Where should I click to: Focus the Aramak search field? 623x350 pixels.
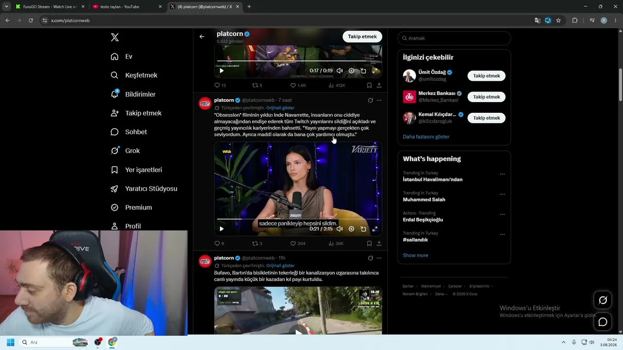tap(454, 38)
